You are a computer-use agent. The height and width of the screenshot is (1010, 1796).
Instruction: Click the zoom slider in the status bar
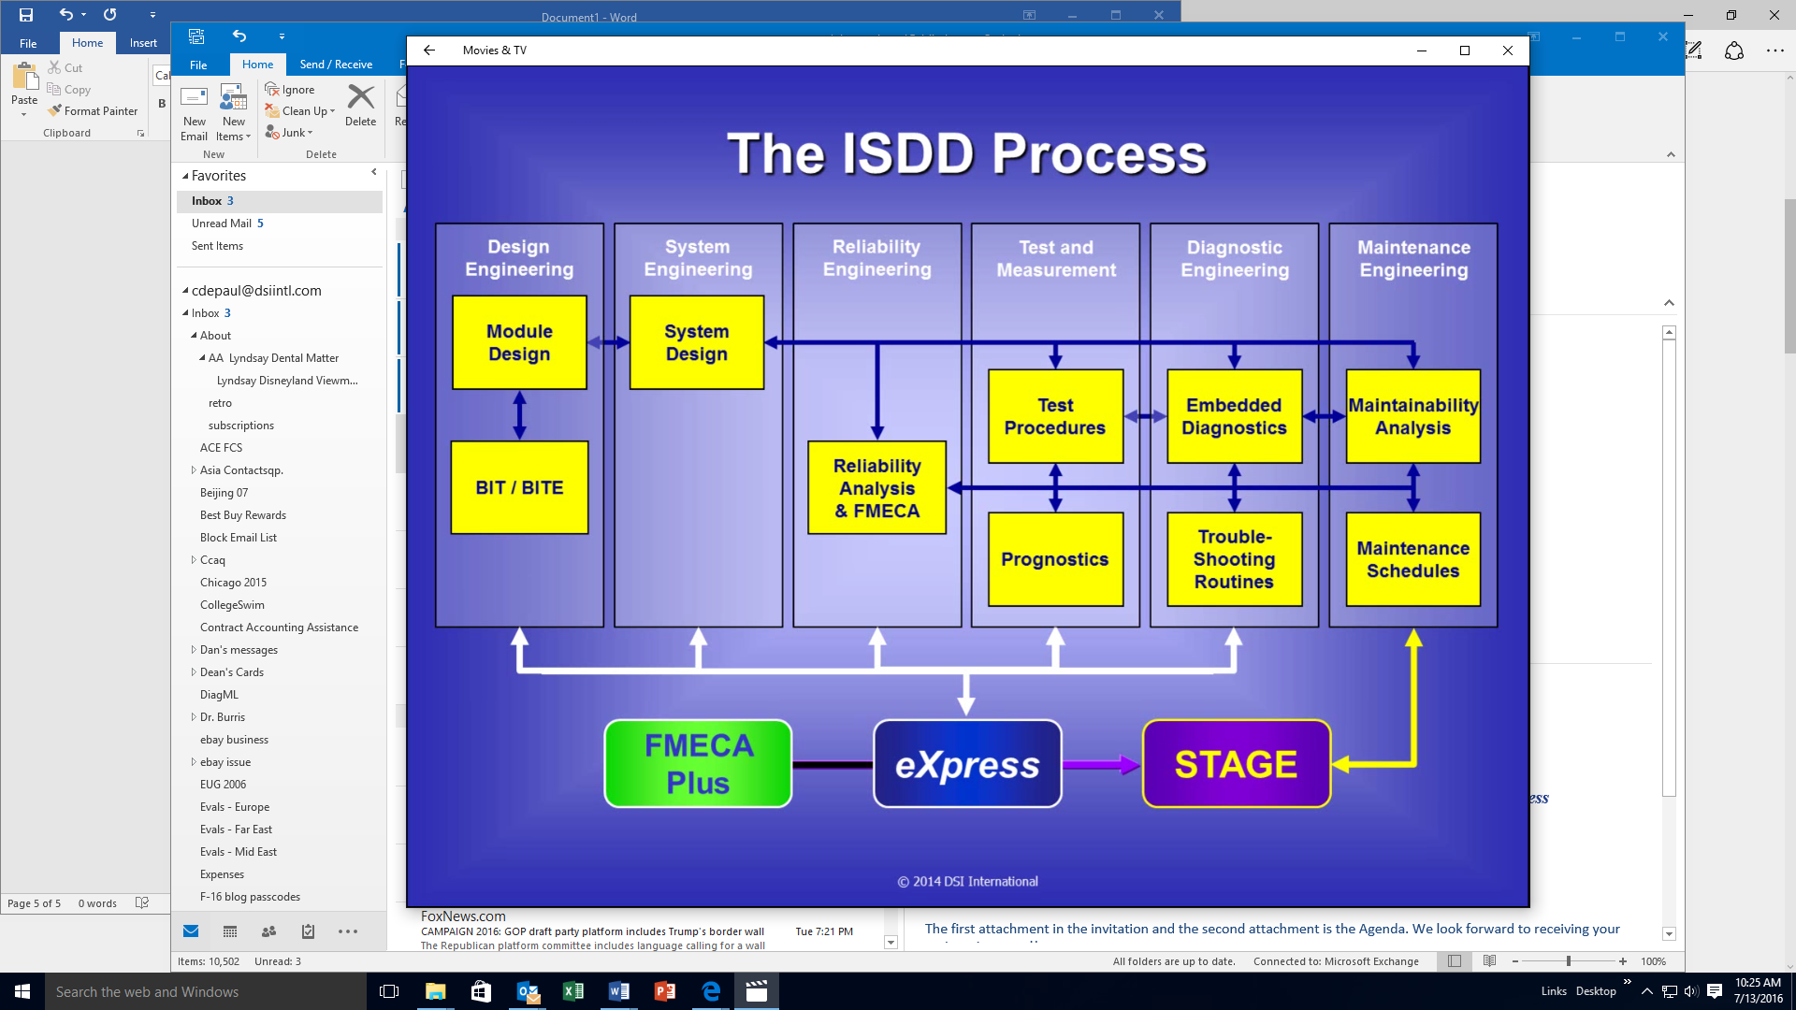(x=1569, y=961)
